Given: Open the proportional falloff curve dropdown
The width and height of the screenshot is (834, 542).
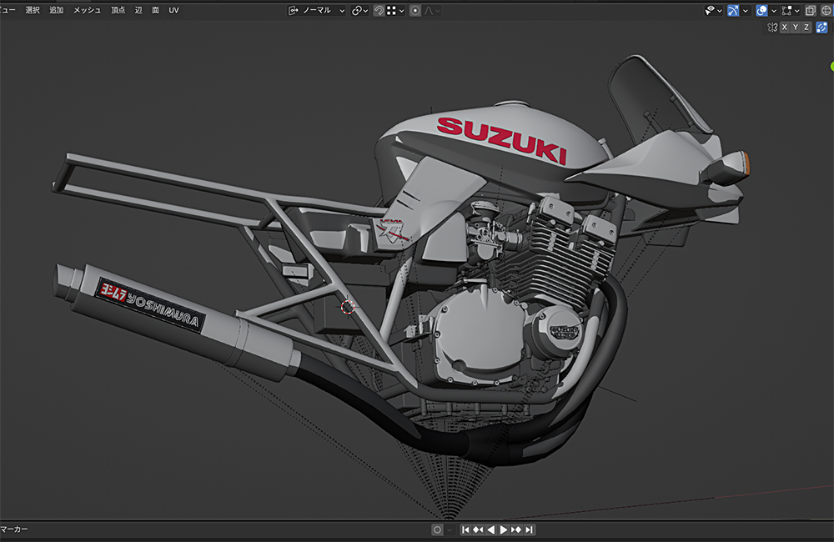Looking at the screenshot, I should (432, 11).
